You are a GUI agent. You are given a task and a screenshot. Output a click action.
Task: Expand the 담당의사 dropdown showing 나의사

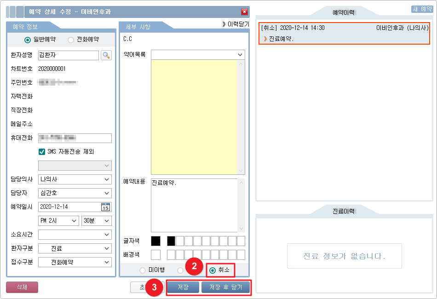tap(75, 179)
